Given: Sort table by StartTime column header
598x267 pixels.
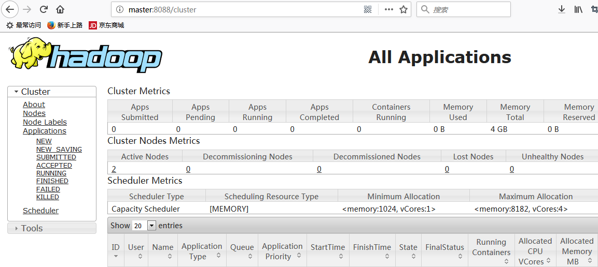Looking at the screenshot, I should click(x=328, y=247).
